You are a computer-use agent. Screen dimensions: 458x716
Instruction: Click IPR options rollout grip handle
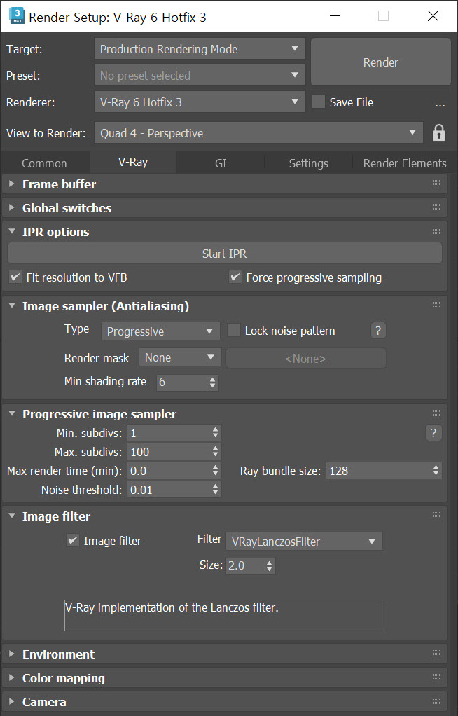(x=436, y=231)
